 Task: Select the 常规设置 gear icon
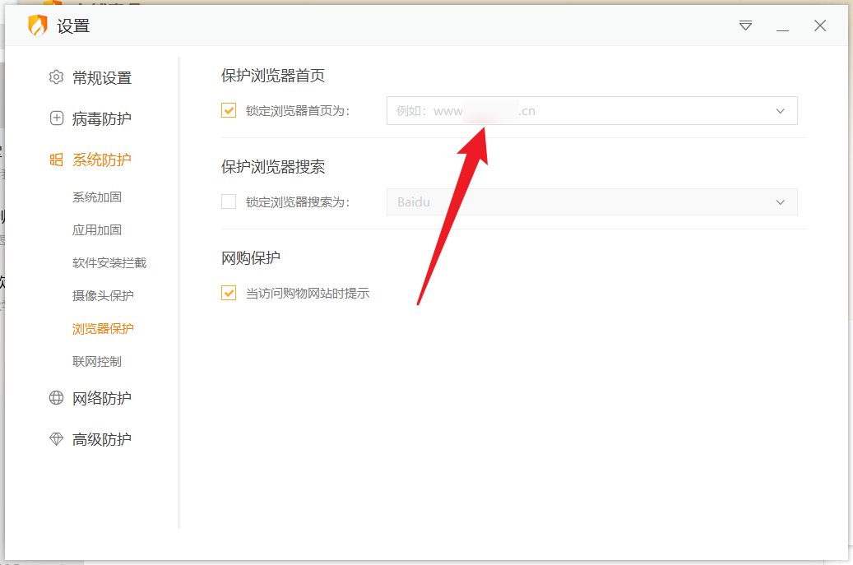point(55,77)
